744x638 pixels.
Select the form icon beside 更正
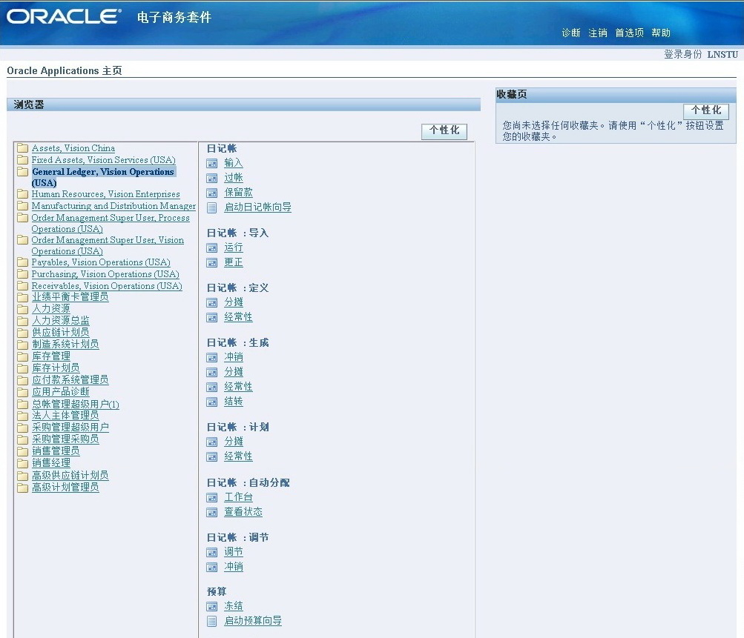[211, 263]
